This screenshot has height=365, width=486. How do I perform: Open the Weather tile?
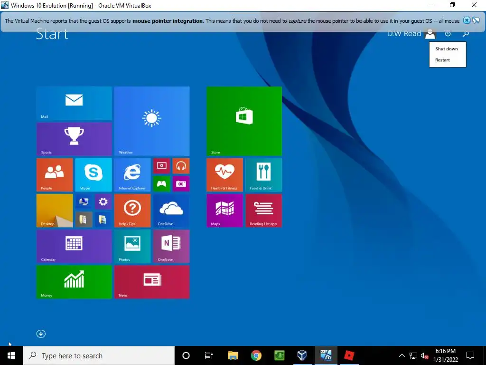(x=152, y=121)
